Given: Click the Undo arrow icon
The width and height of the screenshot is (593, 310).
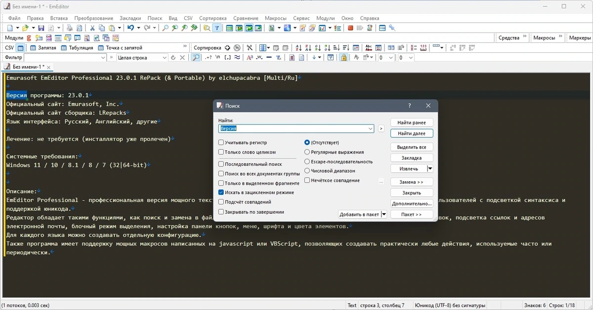Looking at the screenshot, I should tap(130, 28).
